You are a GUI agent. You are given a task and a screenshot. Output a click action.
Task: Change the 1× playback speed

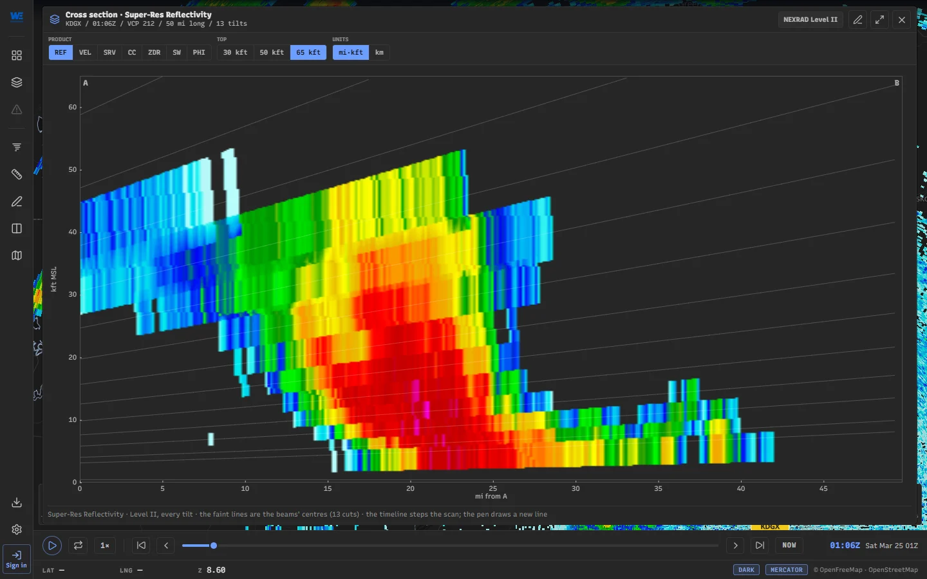click(105, 546)
